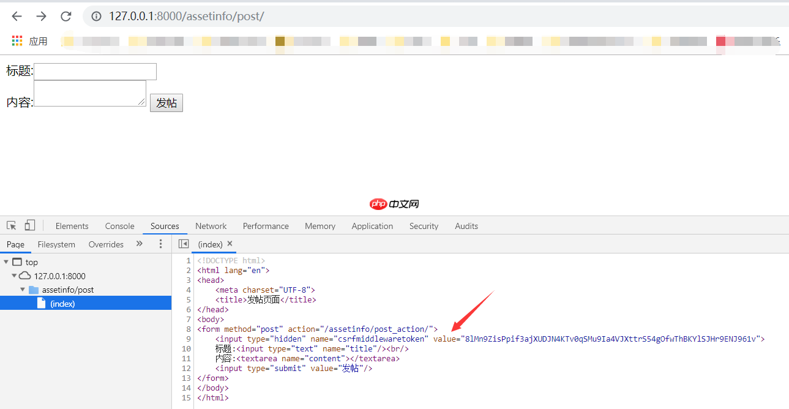Open the Console tab
This screenshot has width=789, height=409.
(x=119, y=226)
